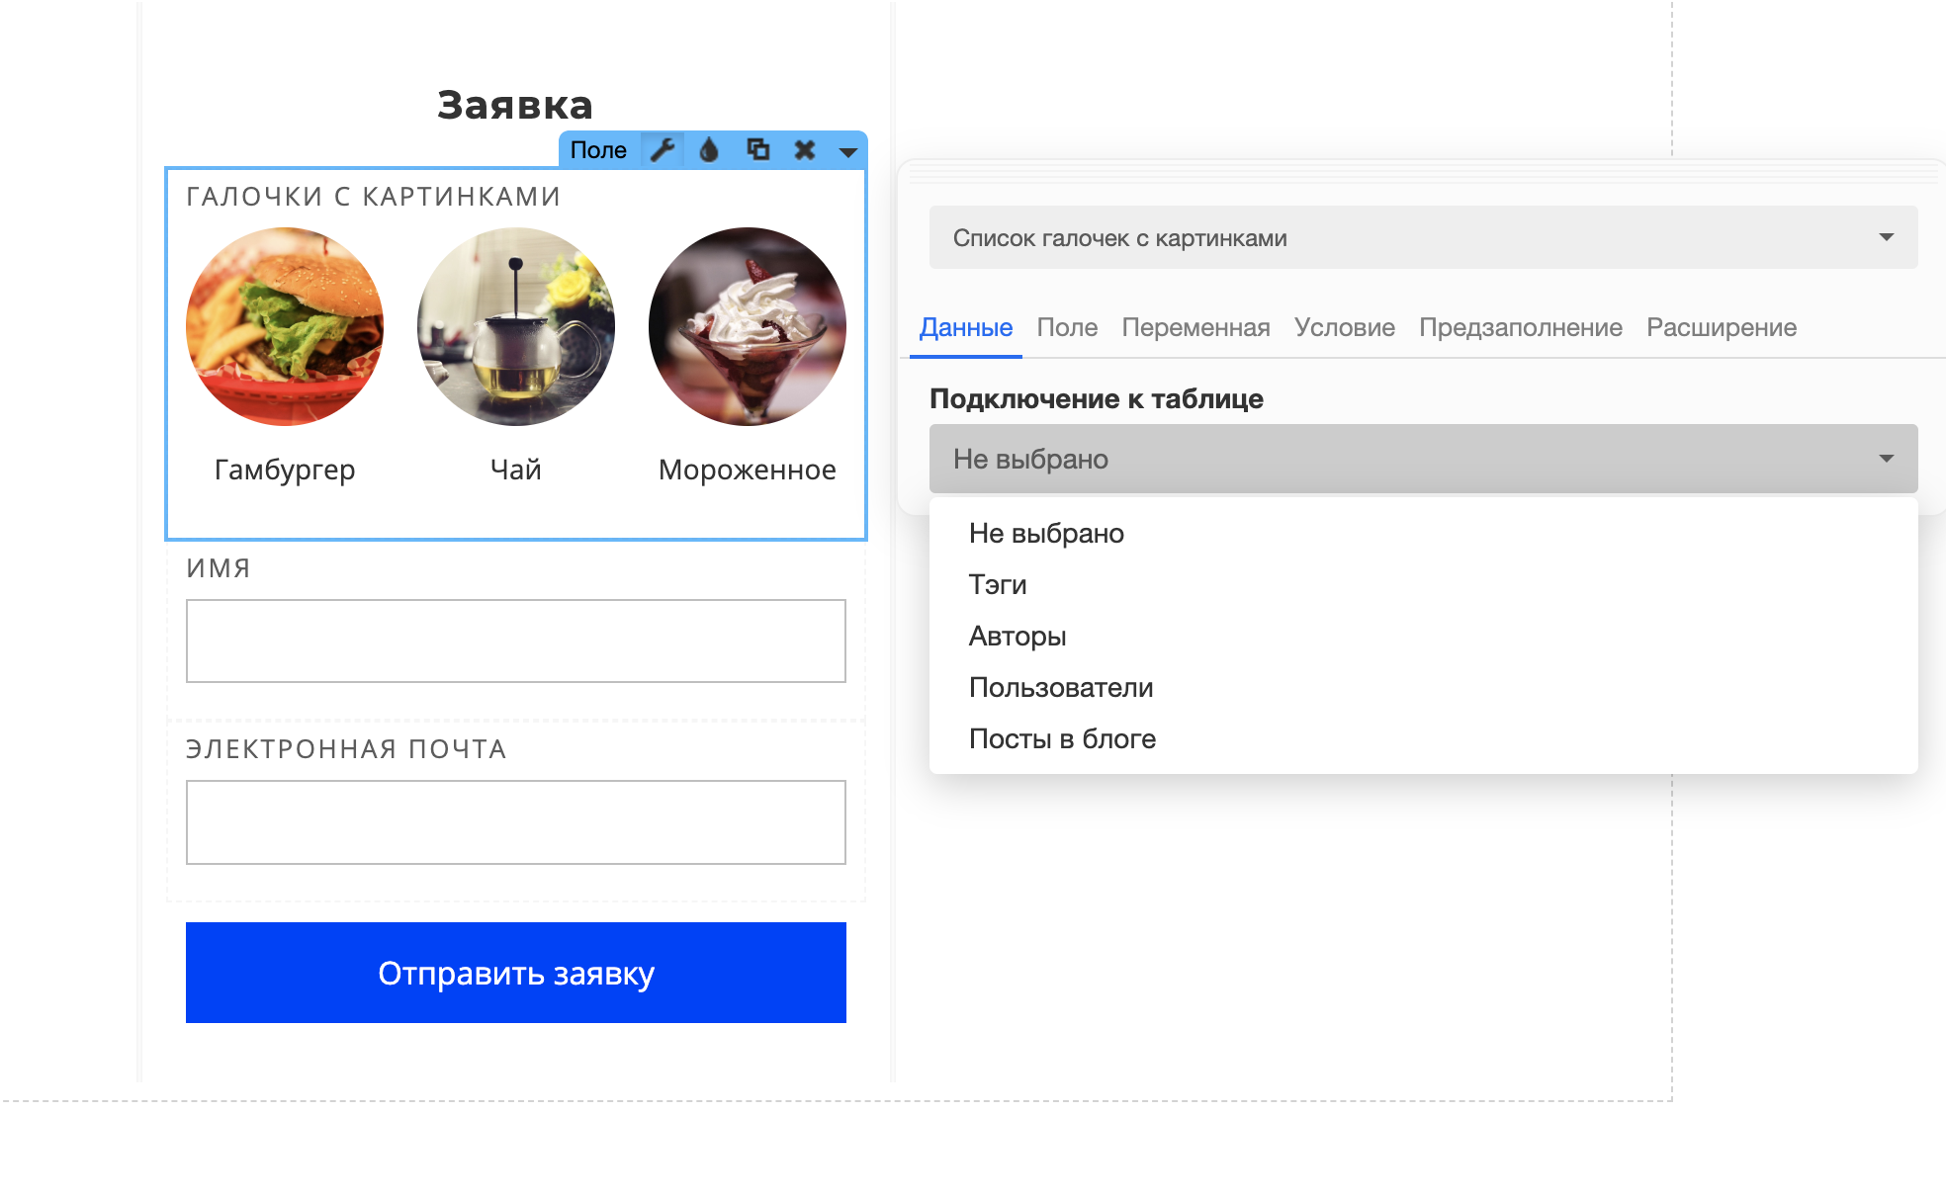
Task: Switch to the Данные tab
Action: [966, 327]
